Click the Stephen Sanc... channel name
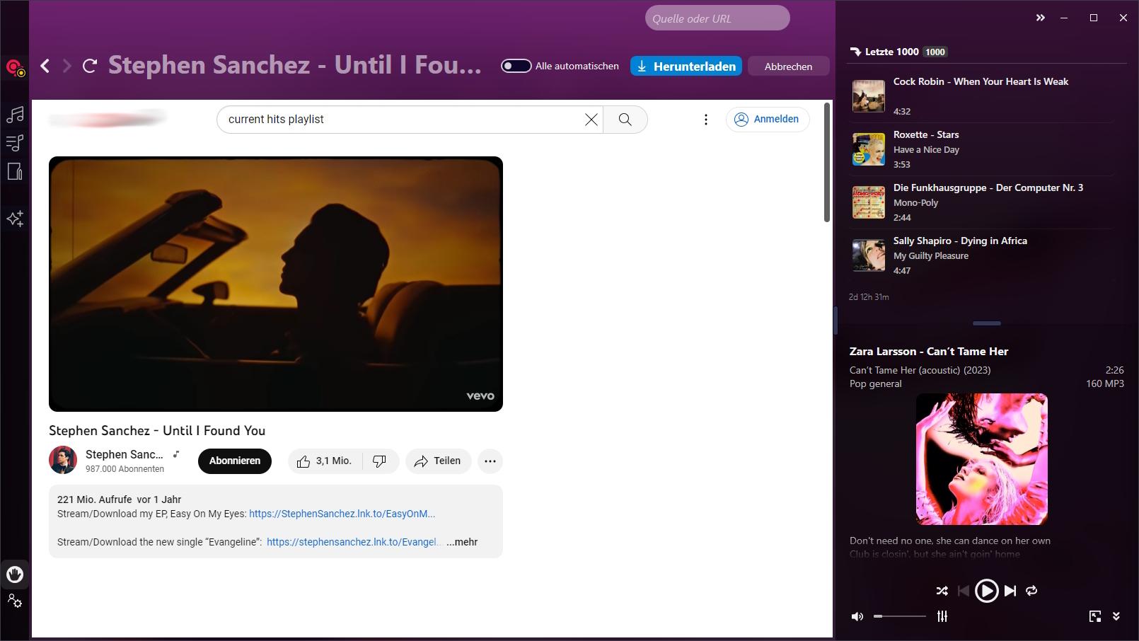This screenshot has height=641, width=1139. (x=125, y=455)
